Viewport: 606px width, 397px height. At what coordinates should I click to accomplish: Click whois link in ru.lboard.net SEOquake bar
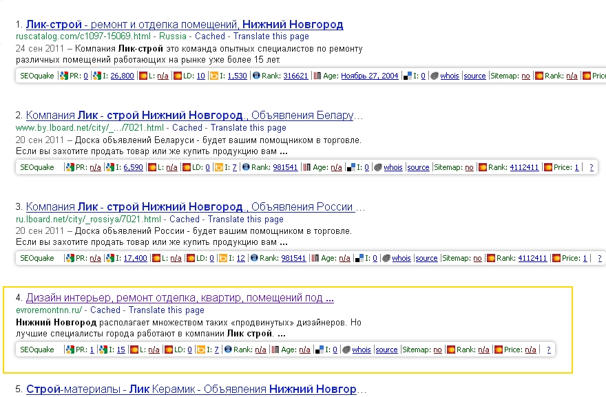401,258
